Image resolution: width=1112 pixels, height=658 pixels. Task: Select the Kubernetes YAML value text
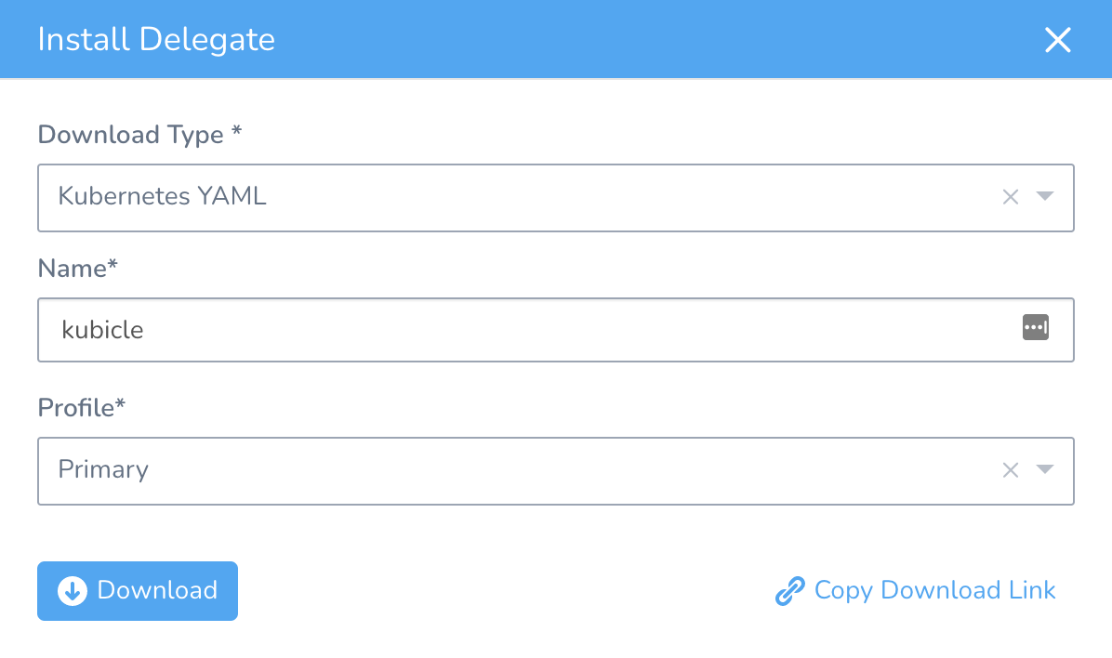click(162, 196)
